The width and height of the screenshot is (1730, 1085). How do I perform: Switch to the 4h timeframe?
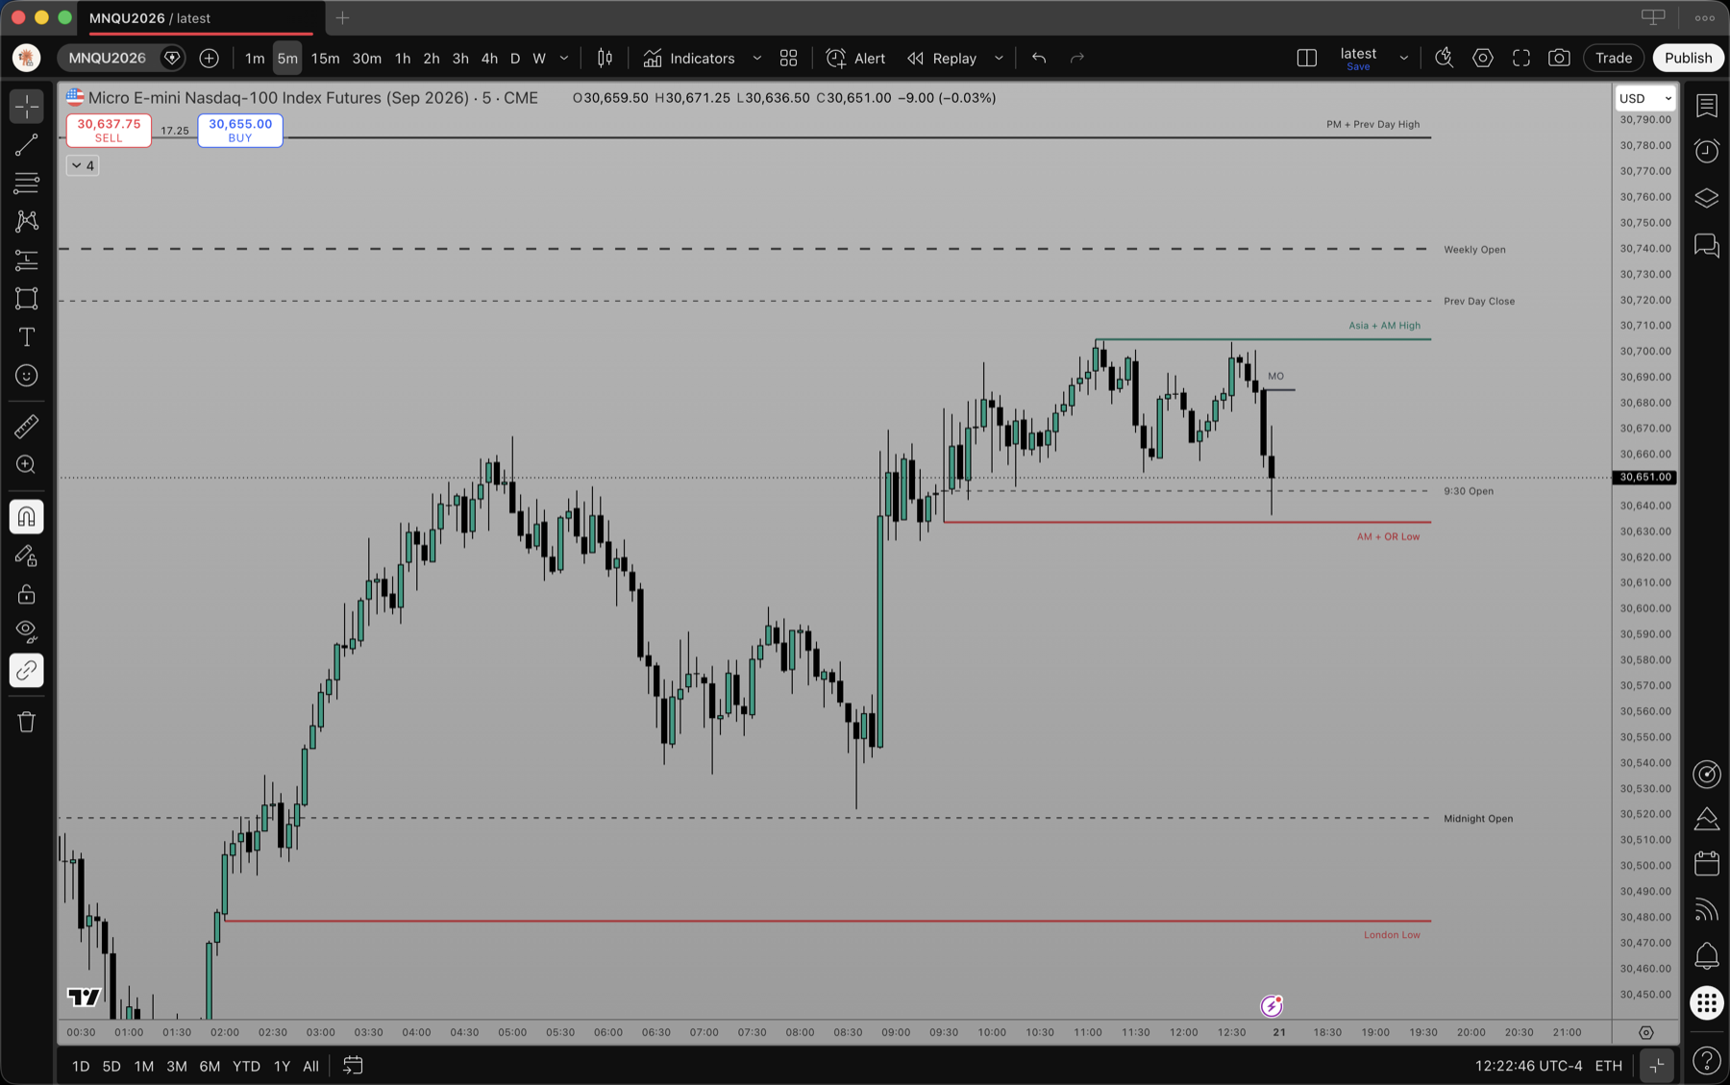click(489, 59)
